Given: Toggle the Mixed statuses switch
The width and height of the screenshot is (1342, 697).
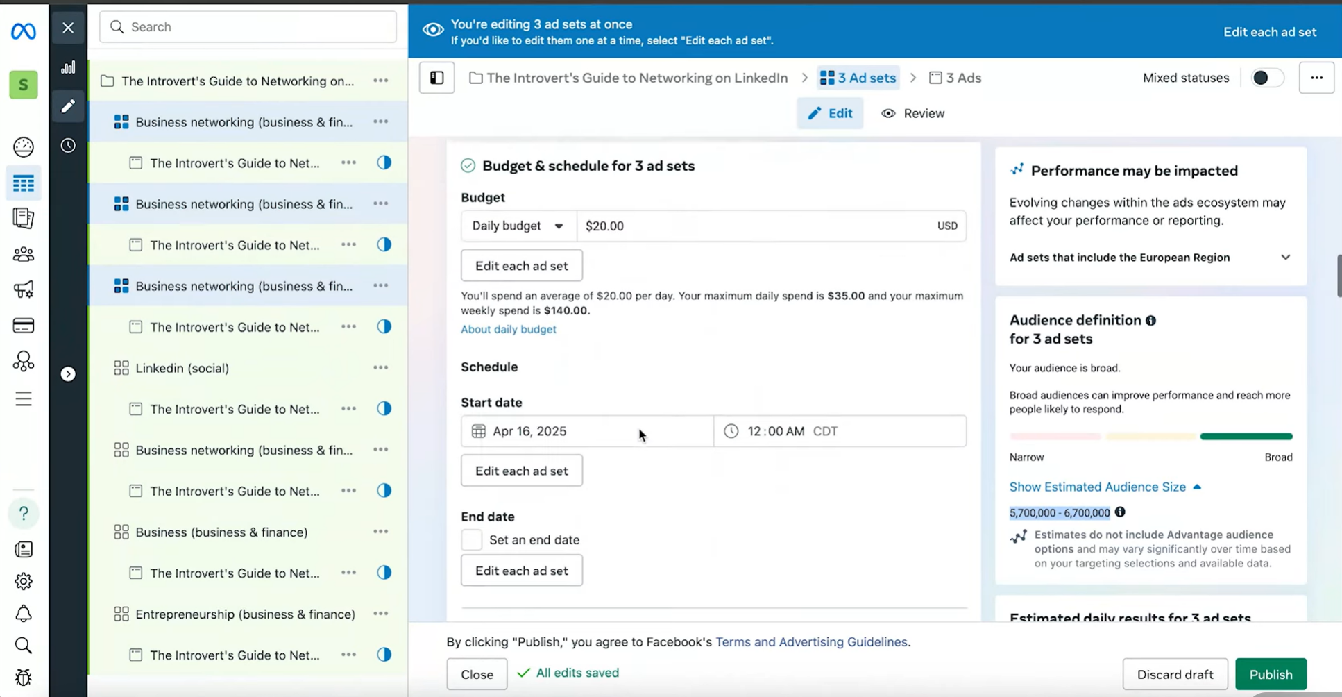Looking at the screenshot, I should [1266, 78].
